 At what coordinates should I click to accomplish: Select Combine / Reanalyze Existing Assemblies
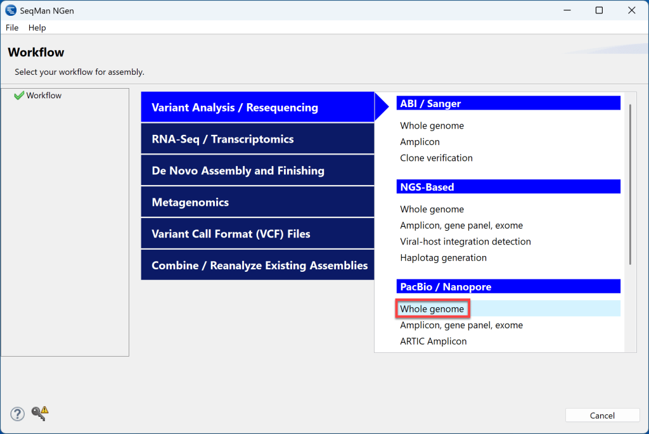click(257, 265)
